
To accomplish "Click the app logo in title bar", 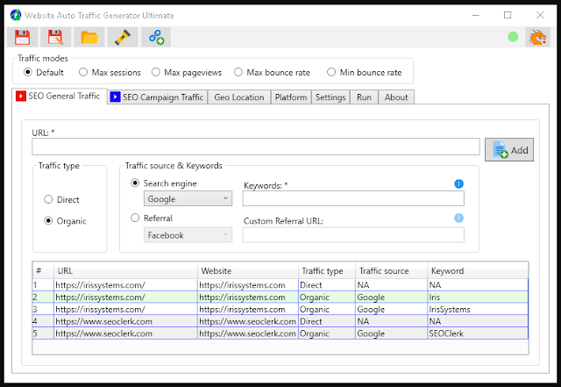I will click(16, 15).
